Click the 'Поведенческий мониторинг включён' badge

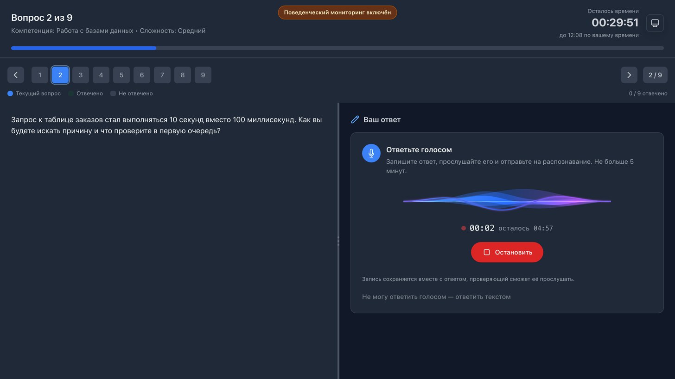pos(337,12)
